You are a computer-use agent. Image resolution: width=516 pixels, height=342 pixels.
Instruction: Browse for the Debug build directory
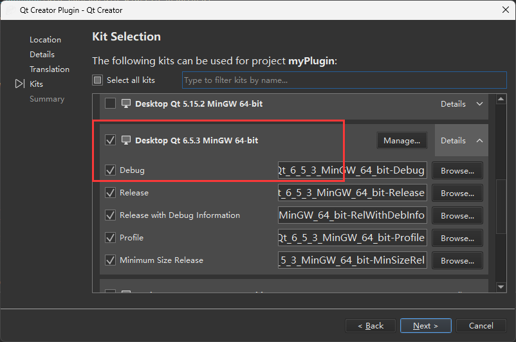tap(457, 170)
